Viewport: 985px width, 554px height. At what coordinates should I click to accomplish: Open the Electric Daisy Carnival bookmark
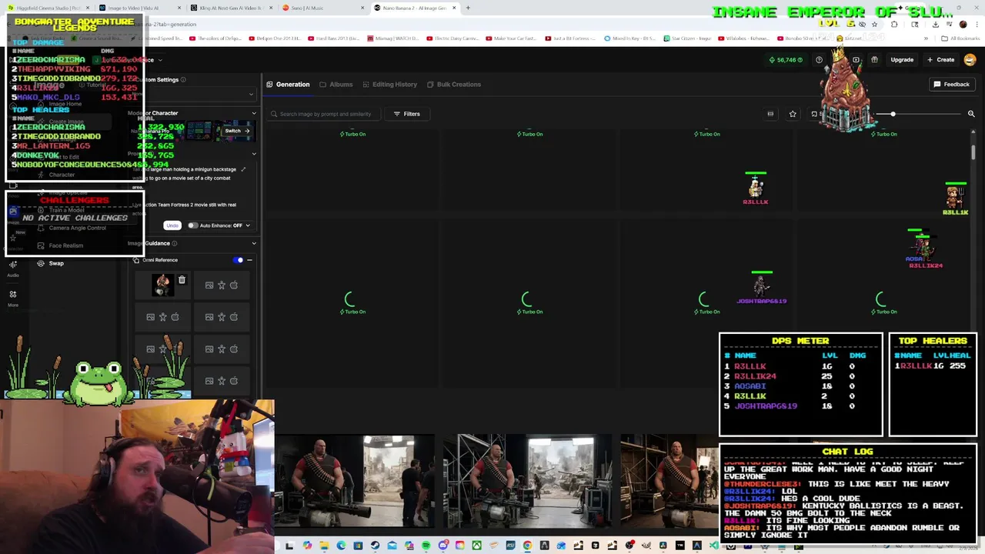pyautogui.click(x=451, y=38)
